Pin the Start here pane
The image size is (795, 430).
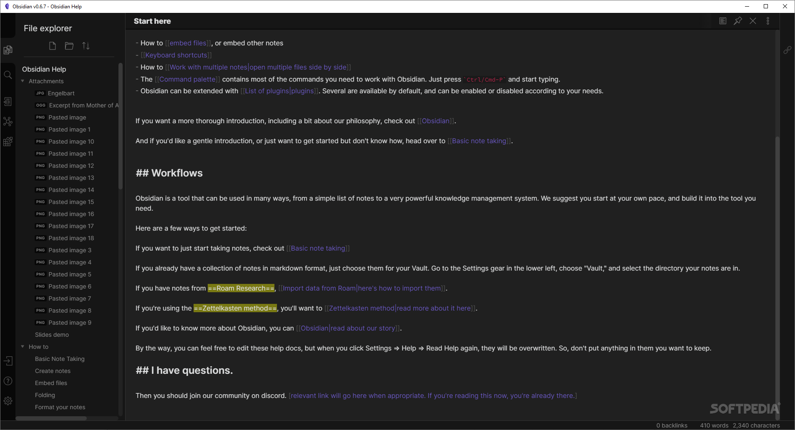(738, 21)
